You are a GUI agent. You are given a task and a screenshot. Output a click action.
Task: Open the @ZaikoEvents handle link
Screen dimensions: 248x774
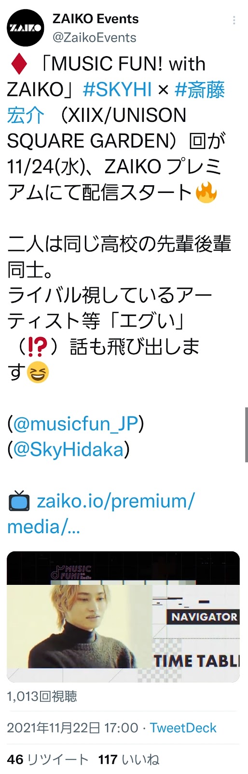click(94, 37)
